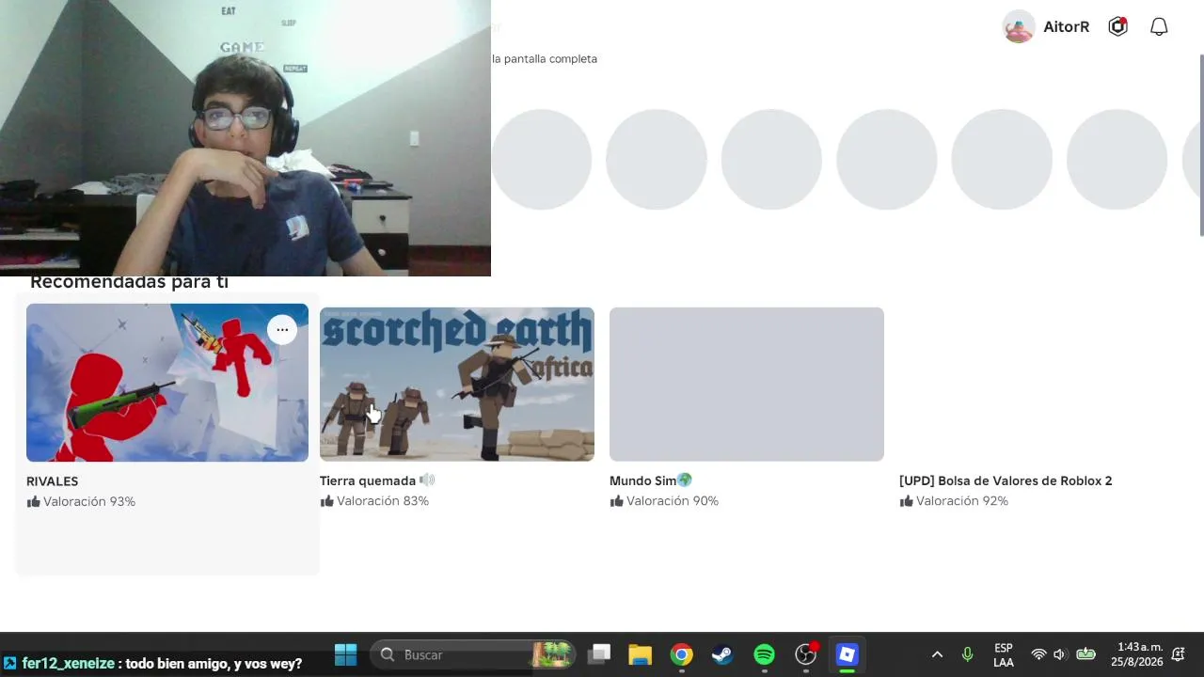Open the AitorR avatar picture

tap(1019, 26)
